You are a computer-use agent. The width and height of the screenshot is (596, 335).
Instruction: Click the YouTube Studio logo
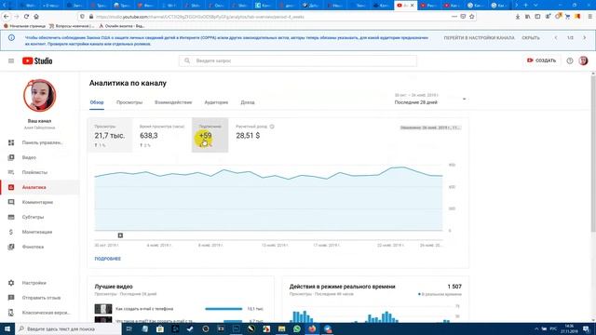(x=37, y=60)
